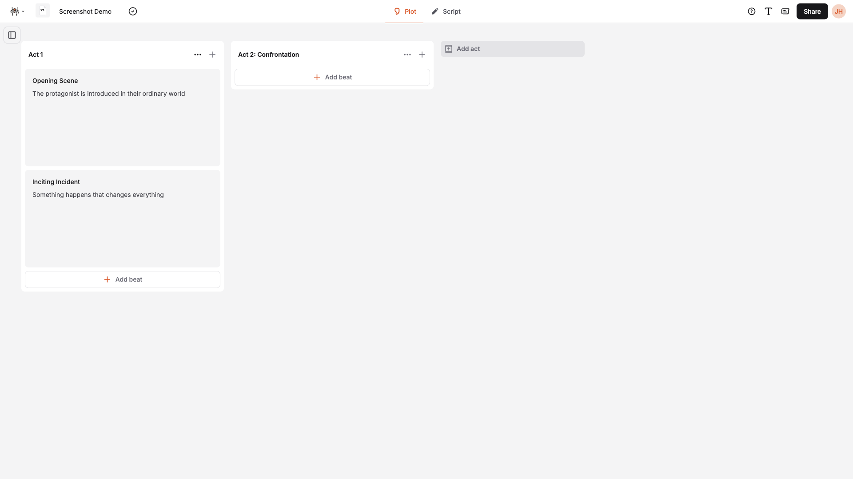Click the v1 version document icon
853x479 pixels.
tap(42, 11)
